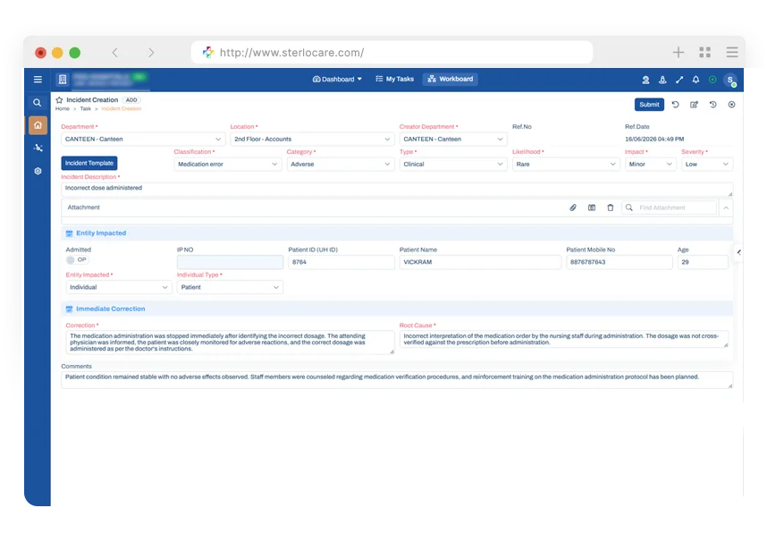
Task: Open the Entity Impacted dropdown showing Individual
Action: pyautogui.click(x=119, y=287)
